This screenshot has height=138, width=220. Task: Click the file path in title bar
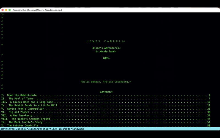[x=37, y=10]
